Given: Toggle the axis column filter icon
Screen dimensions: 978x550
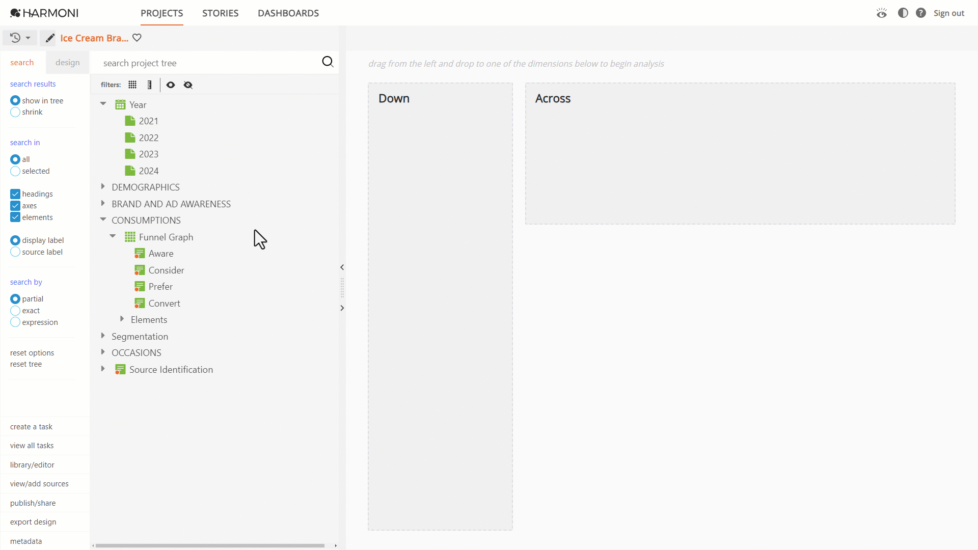Looking at the screenshot, I should coord(149,85).
